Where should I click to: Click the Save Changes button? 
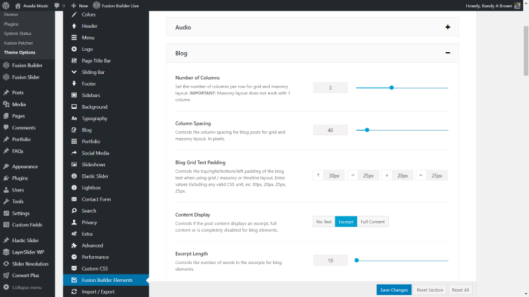(x=393, y=290)
